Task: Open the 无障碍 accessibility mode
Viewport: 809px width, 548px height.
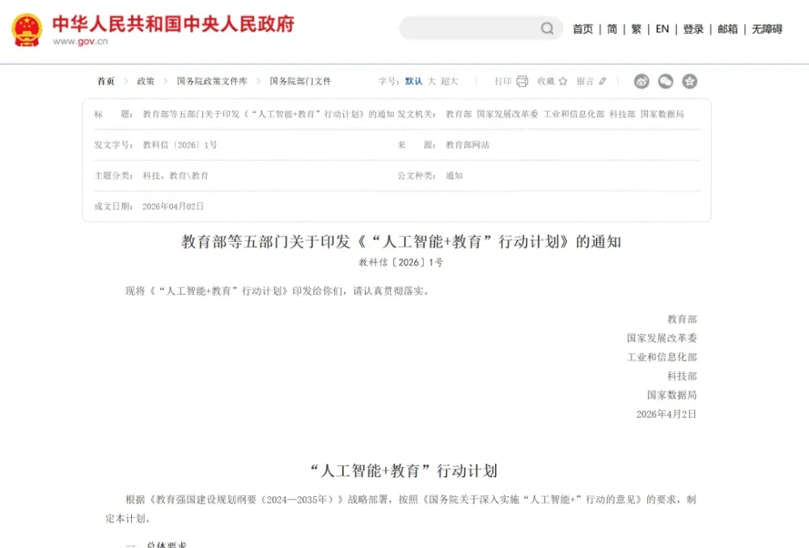Action: point(767,28)
